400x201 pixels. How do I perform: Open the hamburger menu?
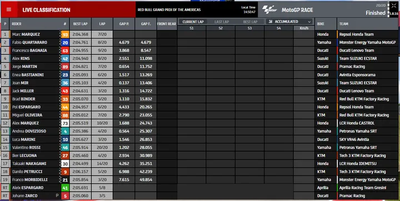point(9,9)
